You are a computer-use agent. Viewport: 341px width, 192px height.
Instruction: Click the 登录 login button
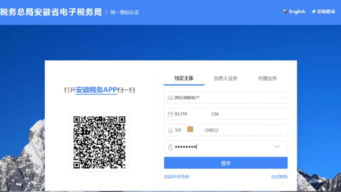(226, 163)
